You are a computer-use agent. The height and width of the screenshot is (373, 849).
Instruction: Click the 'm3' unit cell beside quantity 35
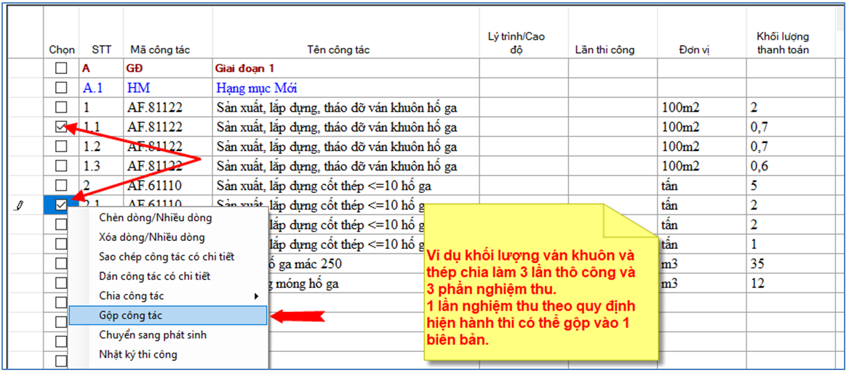pyautogui.click(x=702, y=263)
